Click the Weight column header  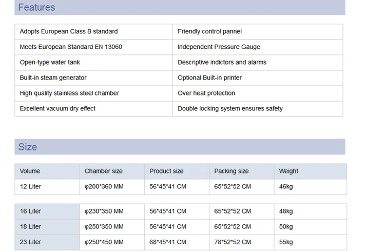288,171
